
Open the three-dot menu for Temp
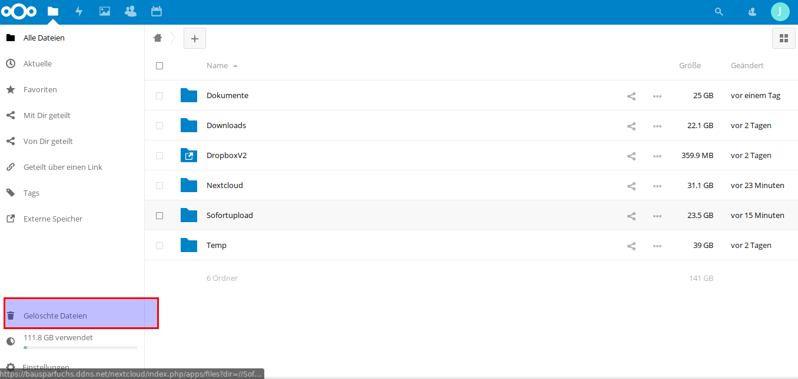(x=657, y=246)
